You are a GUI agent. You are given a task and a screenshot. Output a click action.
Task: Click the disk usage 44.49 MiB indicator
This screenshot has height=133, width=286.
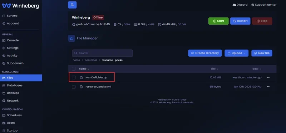point(172,24)
